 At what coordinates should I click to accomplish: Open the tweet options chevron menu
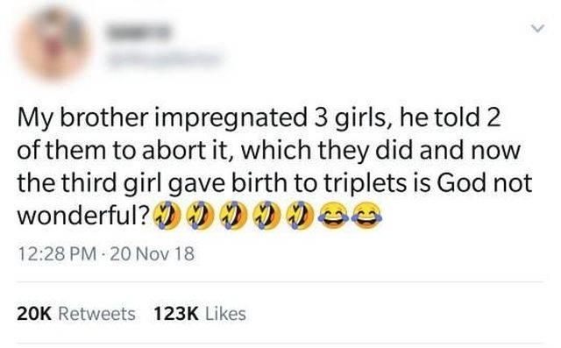pos(537,28)
